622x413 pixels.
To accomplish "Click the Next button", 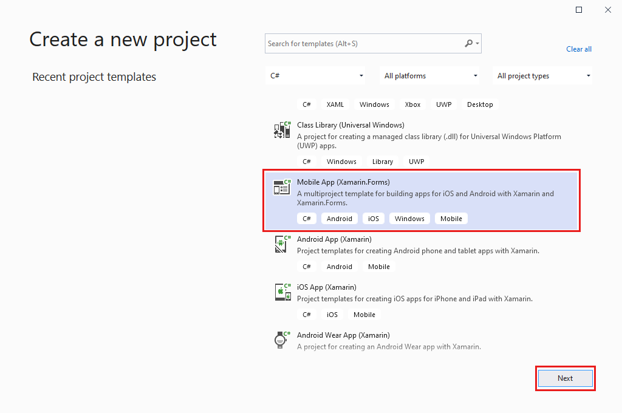I will (x=566, y=378).
